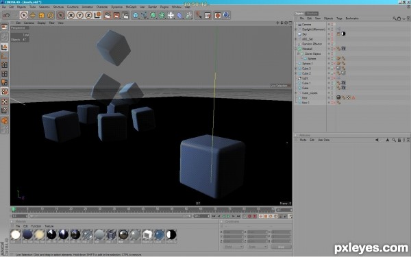Open the Scale dropdown in Coordinates panel

coord(257,247)
